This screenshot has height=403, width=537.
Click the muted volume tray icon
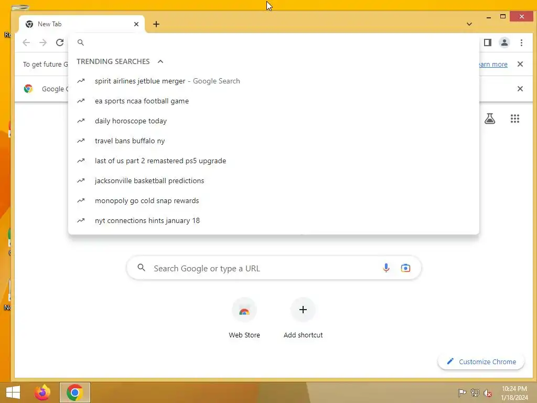487,393
